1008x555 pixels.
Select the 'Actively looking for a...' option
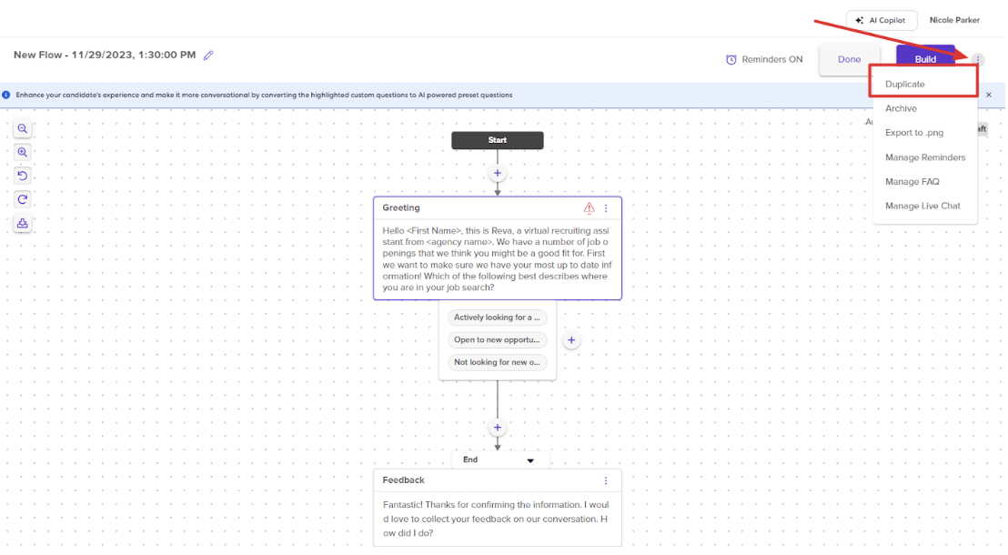click(x=497, y=317)
